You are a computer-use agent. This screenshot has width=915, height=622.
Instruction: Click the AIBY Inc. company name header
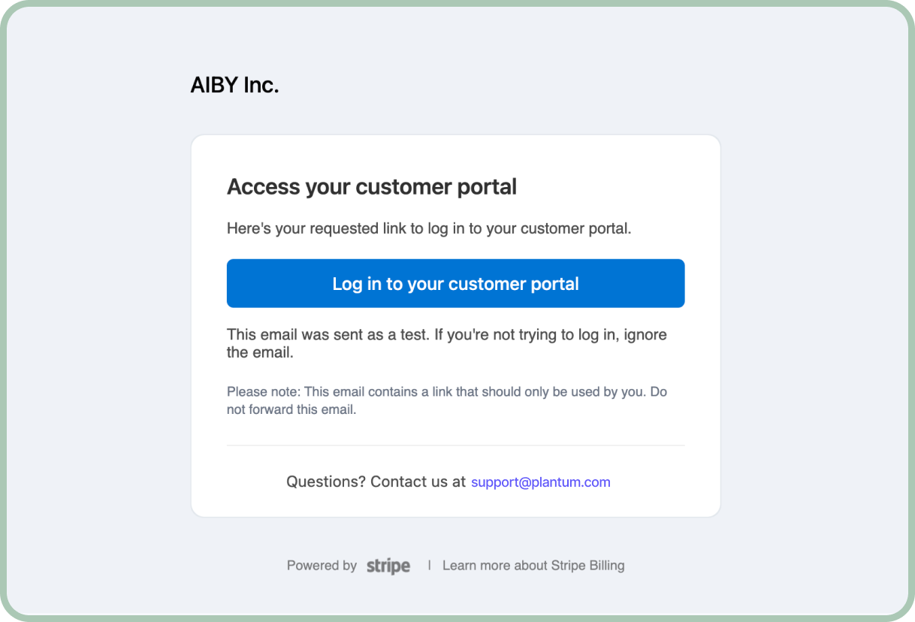coord(234,86)
